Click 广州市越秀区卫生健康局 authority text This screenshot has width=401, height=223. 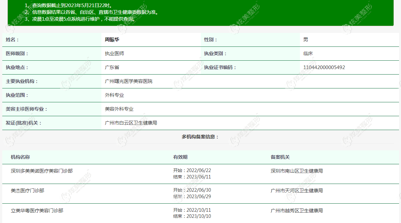tap(297, 211)
